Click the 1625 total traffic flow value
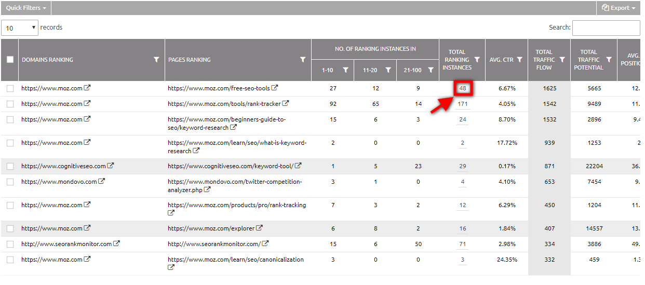The height and width of the screenshot is (285, 645). pyautogui.click(x=549, y=88)
